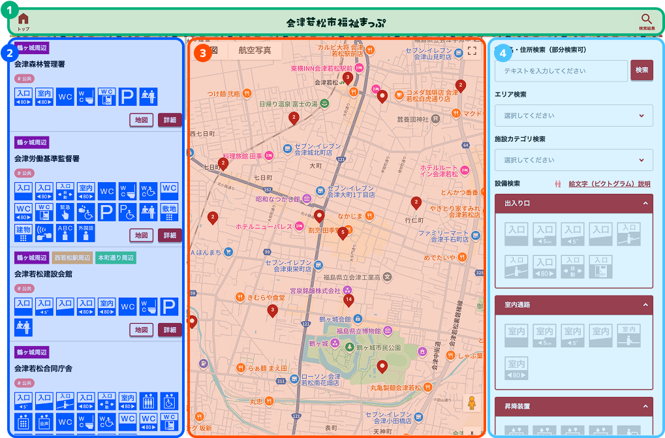The height and width of the screenshot is (438, 665).
Task: Click 詳細 button for 会津若松建設会館
Action: tap(170, 330)
